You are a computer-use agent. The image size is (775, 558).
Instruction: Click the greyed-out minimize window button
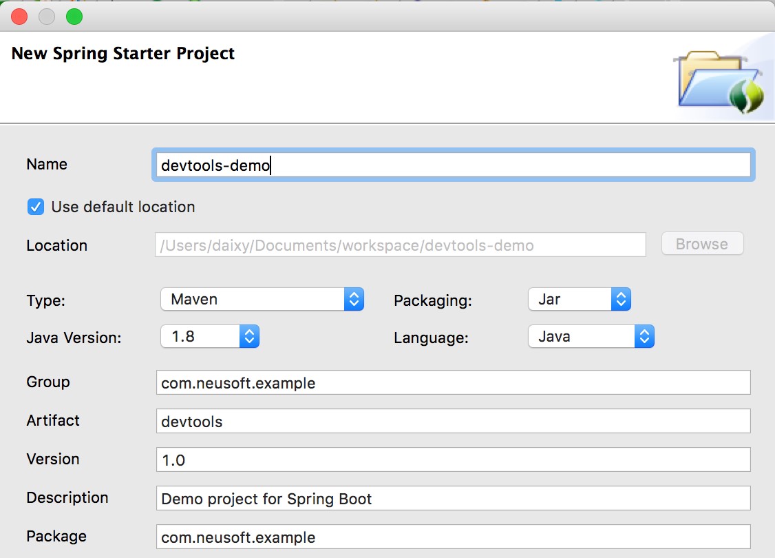(47, 17)
